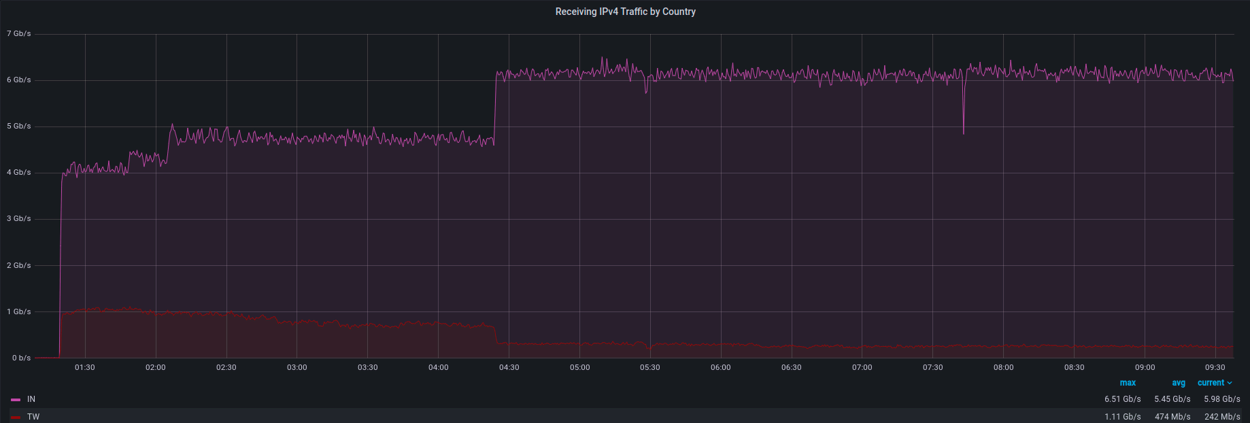Screen dimensions: 1250x423
Task: Click the TW avg value 474 Mb/s
Action: pyautogui.click(x=1172, y=416)
